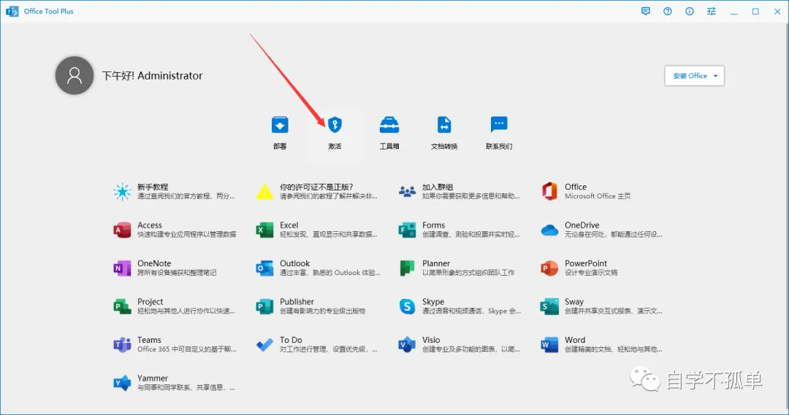The height and width of the screenshot is (415, 789).
Task: Launch the Outlook app icon
Action: [x=264, y=268]
